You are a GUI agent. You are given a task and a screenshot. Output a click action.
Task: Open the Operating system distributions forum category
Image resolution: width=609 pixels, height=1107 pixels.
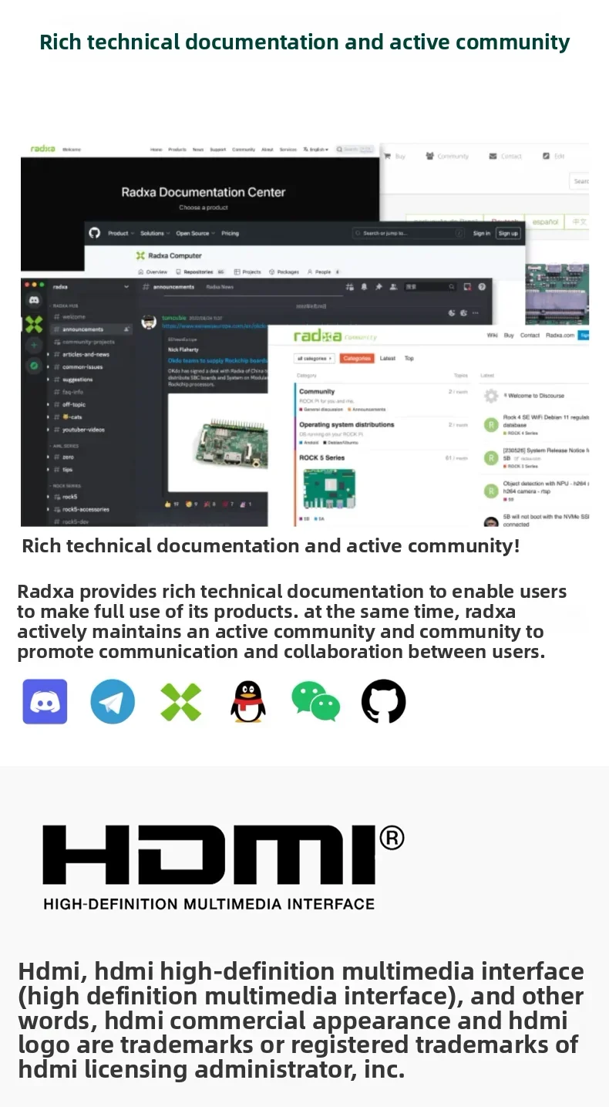[x=347, y=425]
